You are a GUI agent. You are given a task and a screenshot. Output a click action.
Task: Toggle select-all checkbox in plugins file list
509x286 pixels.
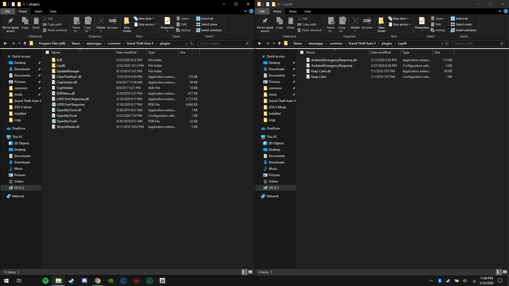47,52
